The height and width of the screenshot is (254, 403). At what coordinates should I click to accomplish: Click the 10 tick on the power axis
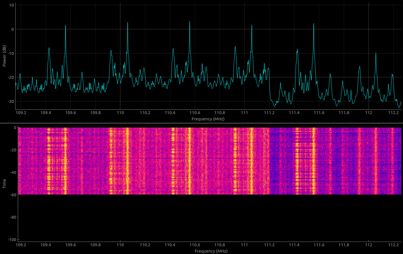(x=11, y=5)
